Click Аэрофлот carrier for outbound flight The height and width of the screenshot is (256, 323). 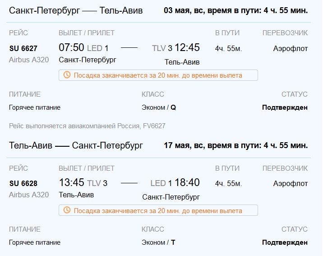291,48
